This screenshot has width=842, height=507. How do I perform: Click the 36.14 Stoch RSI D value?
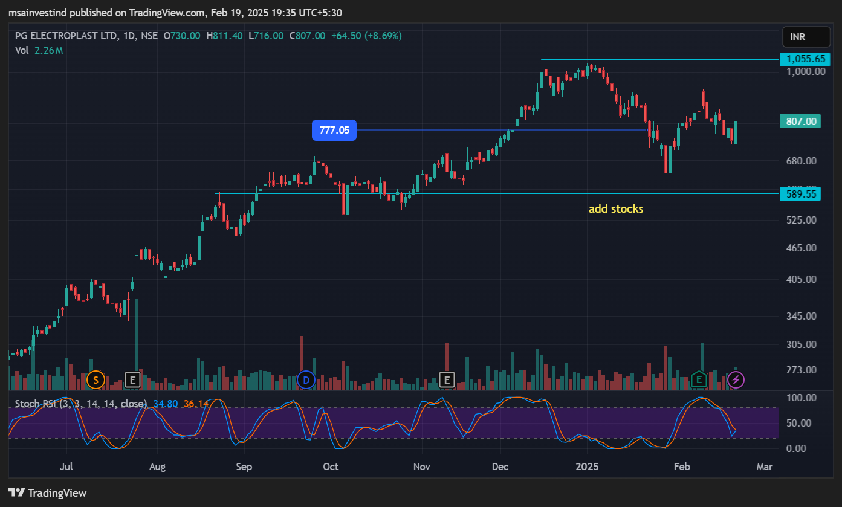tap(196, 404)
